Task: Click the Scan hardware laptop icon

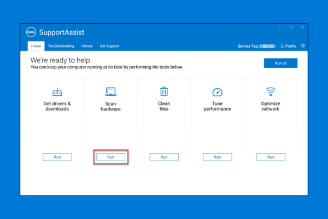Action: tap(110, 91)
